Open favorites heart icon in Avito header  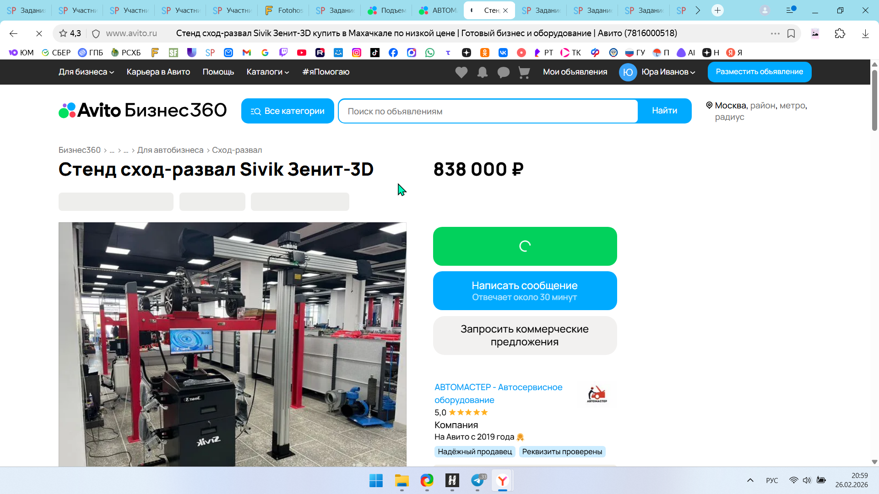coord(461,72)
